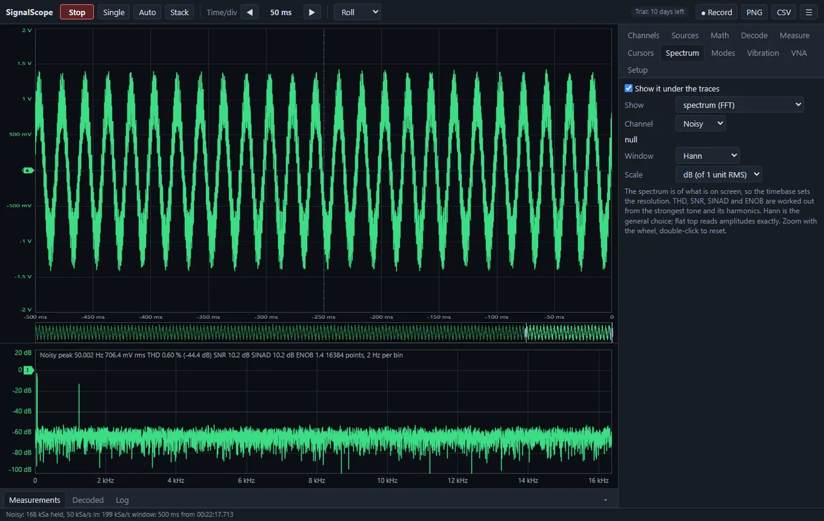The height and width of the screenshot is (521, 824).
Task: Click the Stack traces button
Action: [x=180, y=12]
